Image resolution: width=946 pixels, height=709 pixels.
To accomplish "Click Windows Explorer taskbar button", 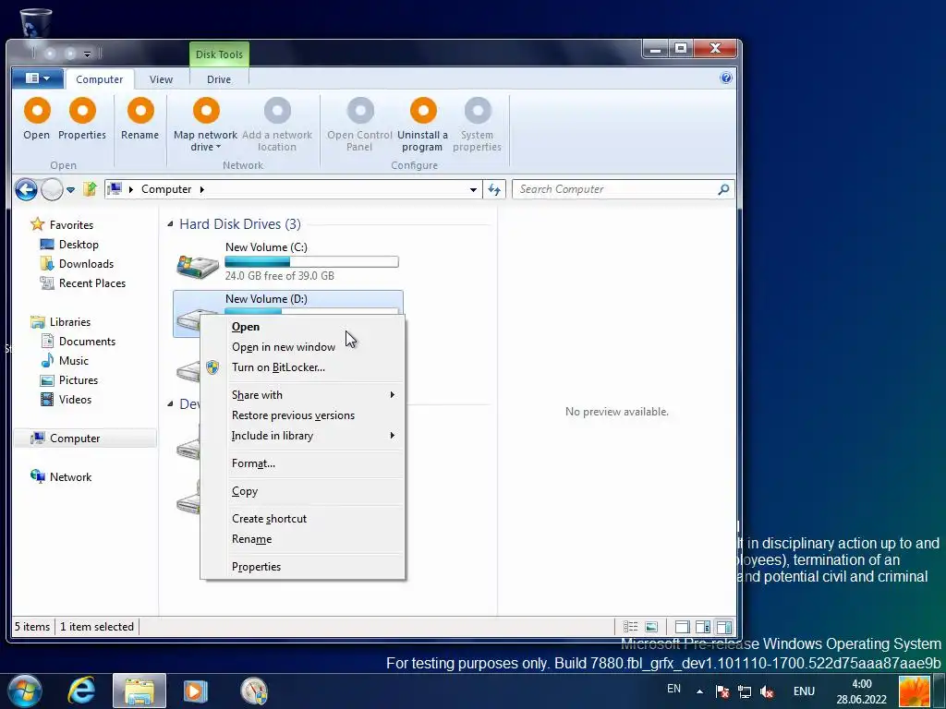I will coord(139,691).
